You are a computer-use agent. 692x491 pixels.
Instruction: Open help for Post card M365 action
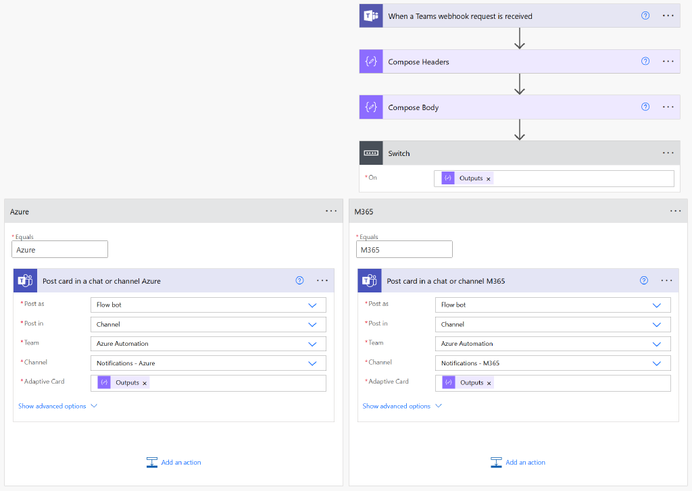point(644,281)
